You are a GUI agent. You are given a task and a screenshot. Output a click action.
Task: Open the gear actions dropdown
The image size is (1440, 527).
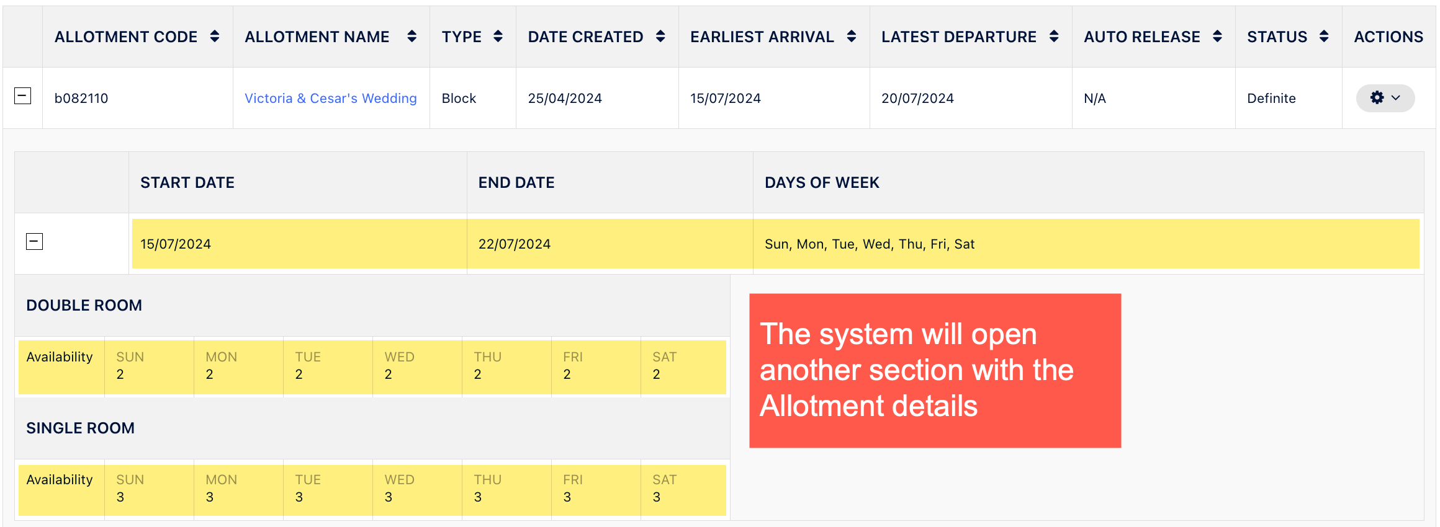(x=1385, y=98)
